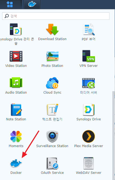Click the search field labeled 검색

tap(56, 16)
